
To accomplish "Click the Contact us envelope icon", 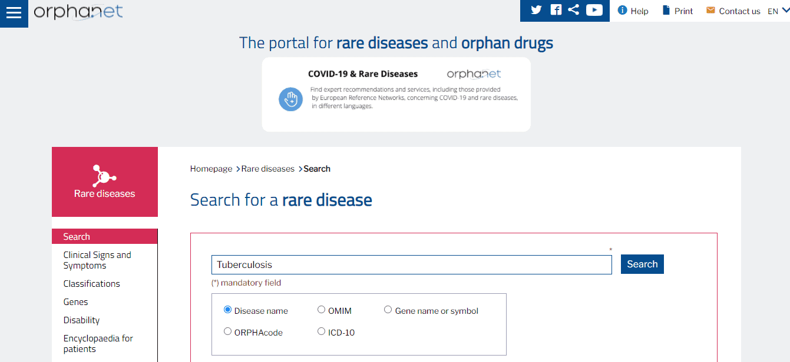I will click(710, 10).
